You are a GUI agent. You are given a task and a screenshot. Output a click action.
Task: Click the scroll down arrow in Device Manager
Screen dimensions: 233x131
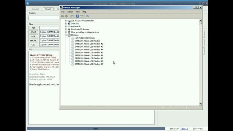[x=200, y=104]
